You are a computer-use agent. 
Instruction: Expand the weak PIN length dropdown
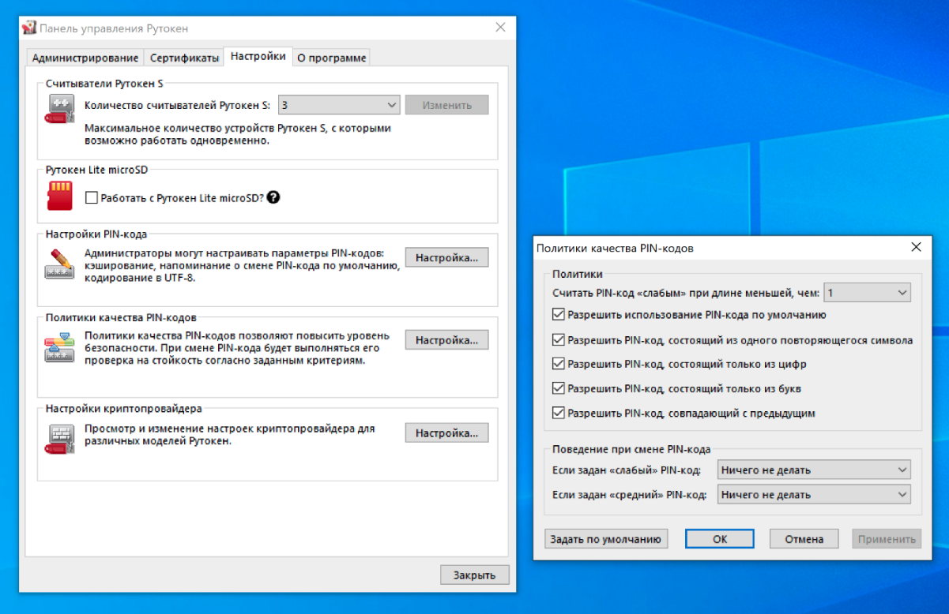(x=867, y=293)
